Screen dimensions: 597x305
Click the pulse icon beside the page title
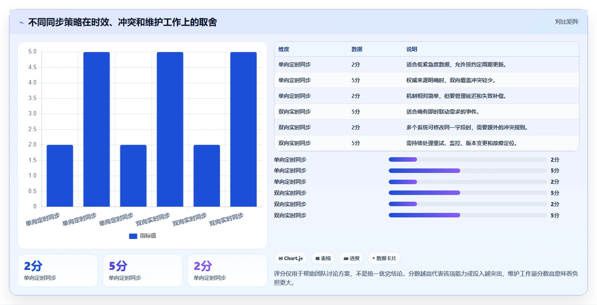(21, 22)
